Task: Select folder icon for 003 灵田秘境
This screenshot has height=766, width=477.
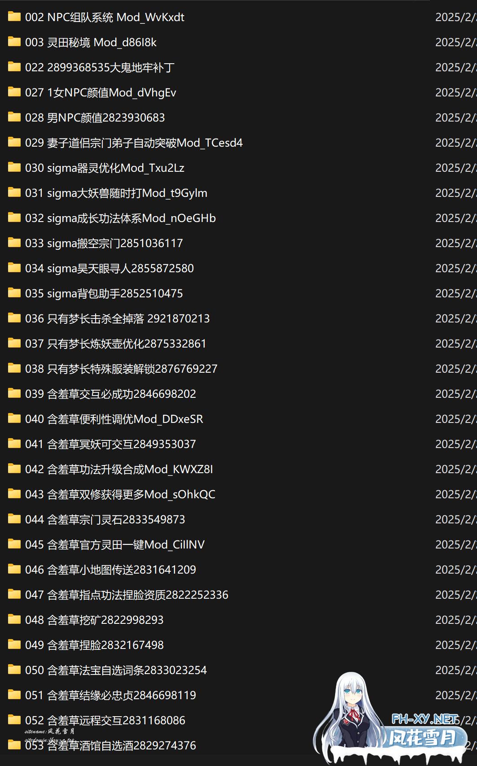Action: click(x=14, y=42)
